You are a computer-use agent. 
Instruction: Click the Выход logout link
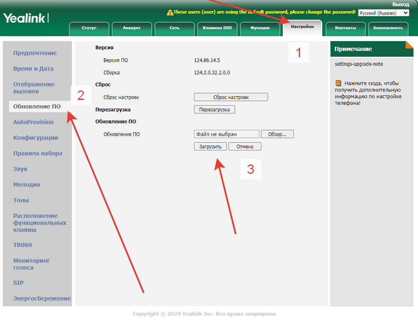pyautogui.click(x=401, y=4)
